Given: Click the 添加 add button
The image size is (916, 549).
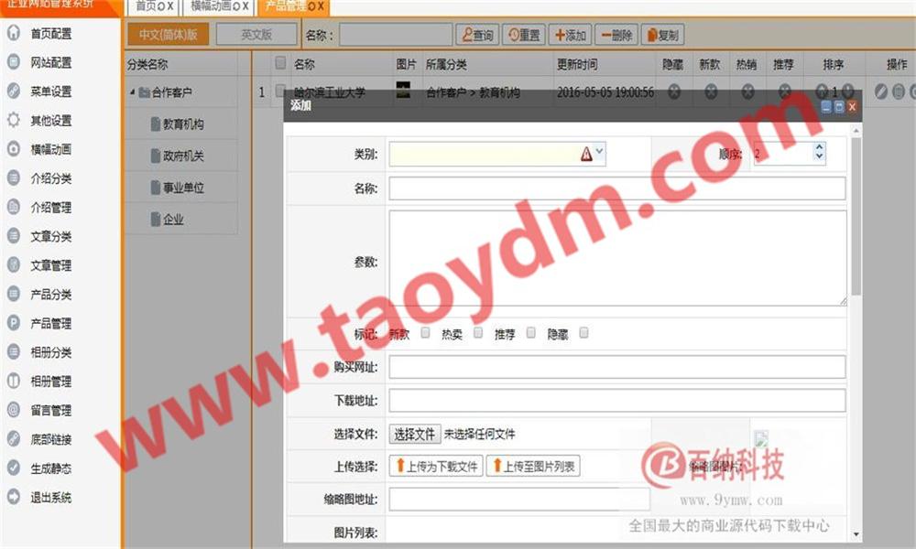Looking at the screenshot, I should point(570,35).
